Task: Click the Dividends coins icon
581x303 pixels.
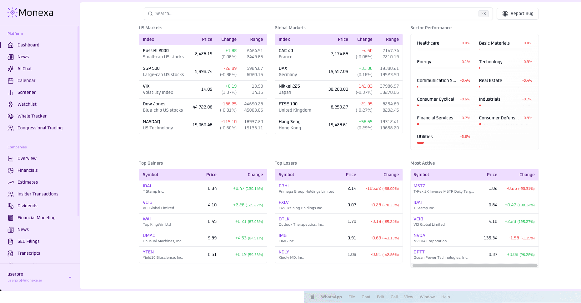Action: coord(11,206)
